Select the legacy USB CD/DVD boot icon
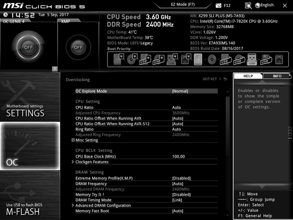The image size is (293, 220). tap(239, 59)
